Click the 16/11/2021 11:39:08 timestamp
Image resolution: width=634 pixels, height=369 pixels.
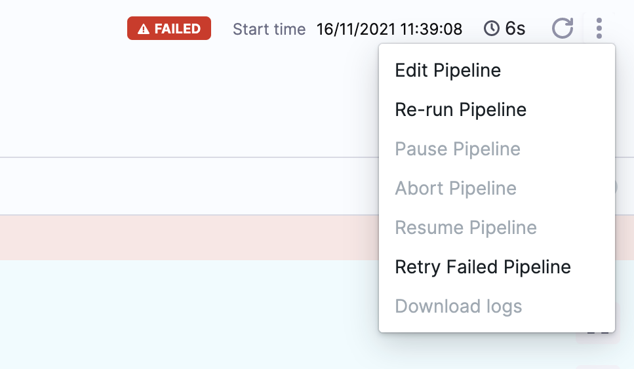pos(389,29)
